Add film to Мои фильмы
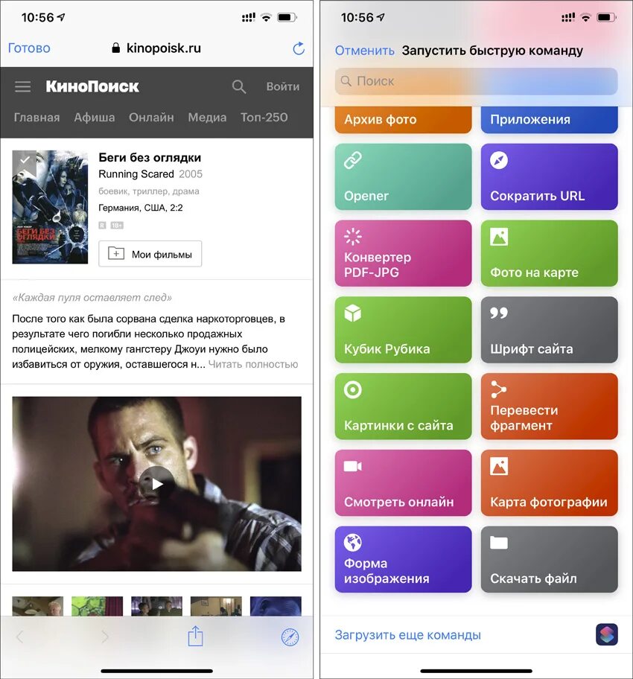 click(x=150, y=254)
